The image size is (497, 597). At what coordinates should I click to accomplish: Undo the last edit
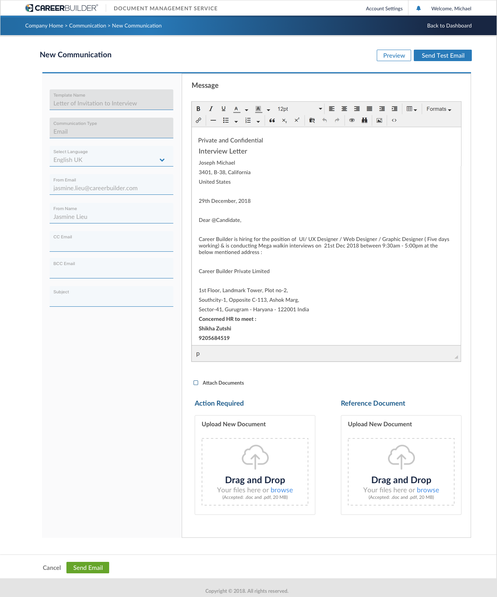pyautogui.click(x=324, y=120)
